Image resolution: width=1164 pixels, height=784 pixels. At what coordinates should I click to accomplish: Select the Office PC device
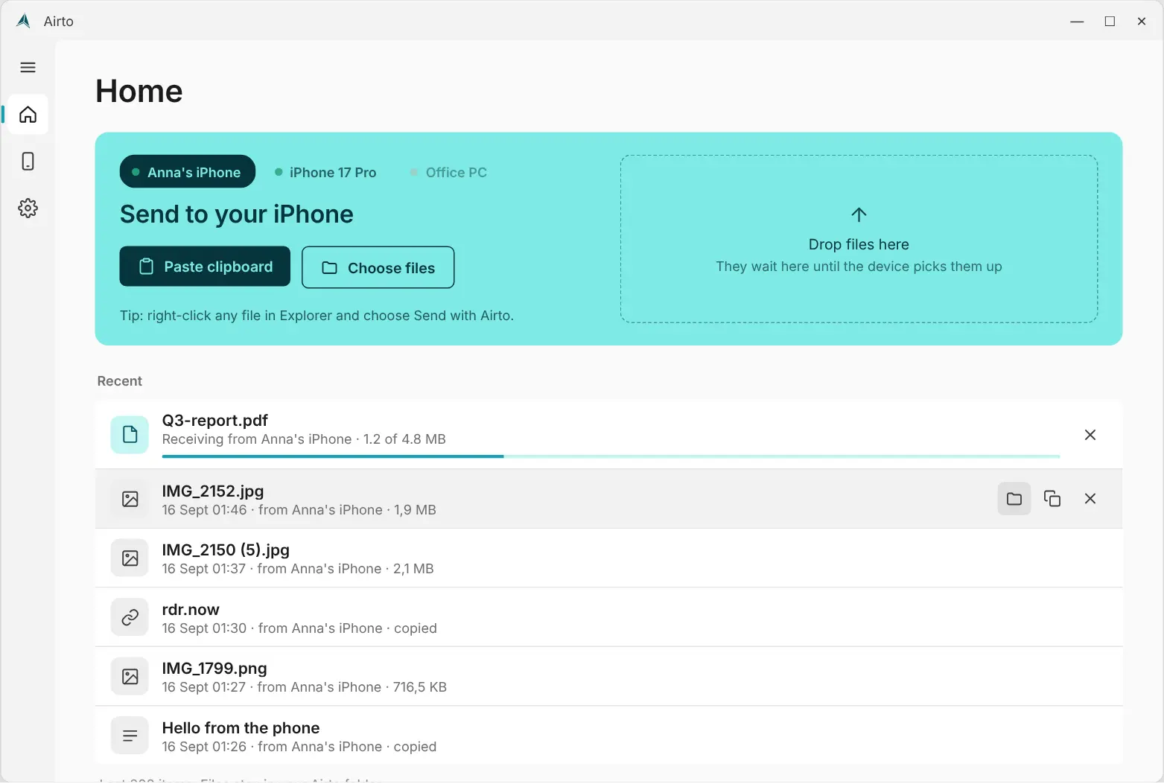click(448, 173)
